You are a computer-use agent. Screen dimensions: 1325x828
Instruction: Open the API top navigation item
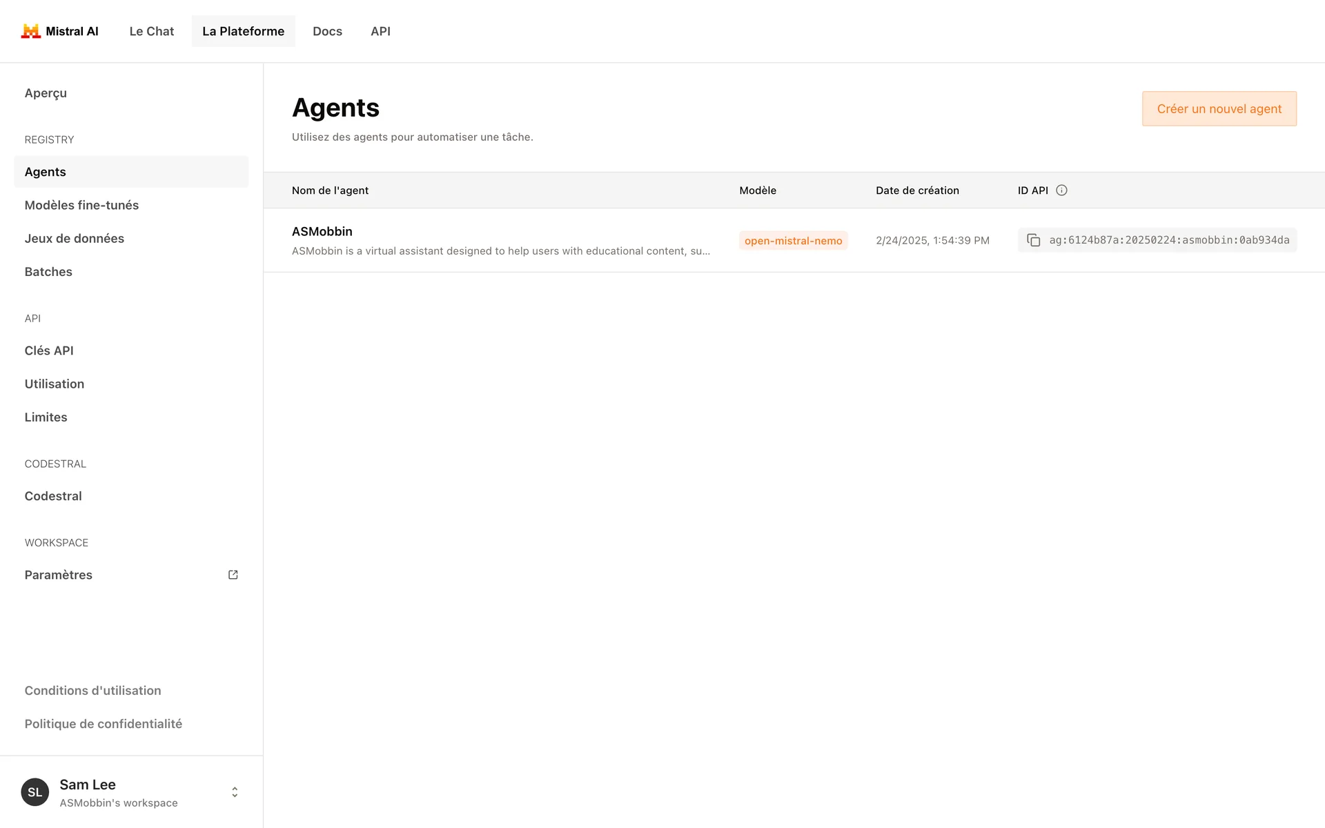coord(380,31)
